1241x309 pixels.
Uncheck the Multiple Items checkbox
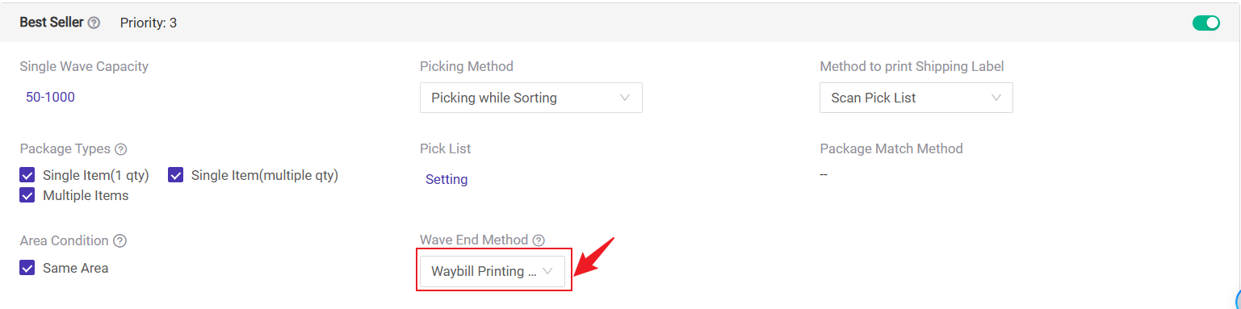pyautogui.click(x=27, y=195)
